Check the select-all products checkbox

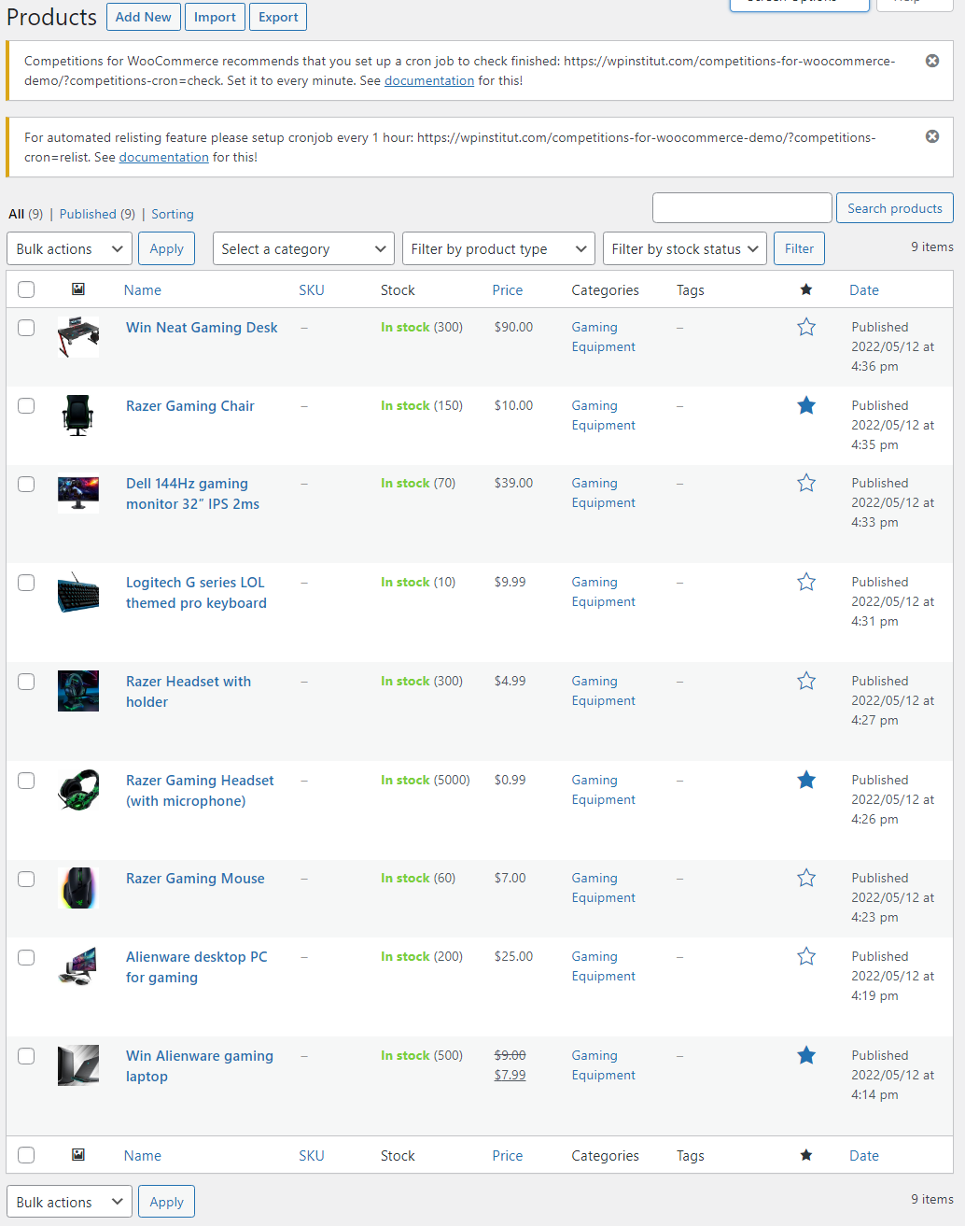coord(25,289)
